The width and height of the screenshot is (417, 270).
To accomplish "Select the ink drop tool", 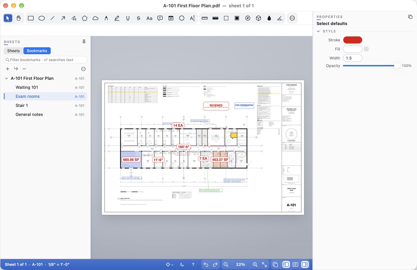I will (269, 18).
